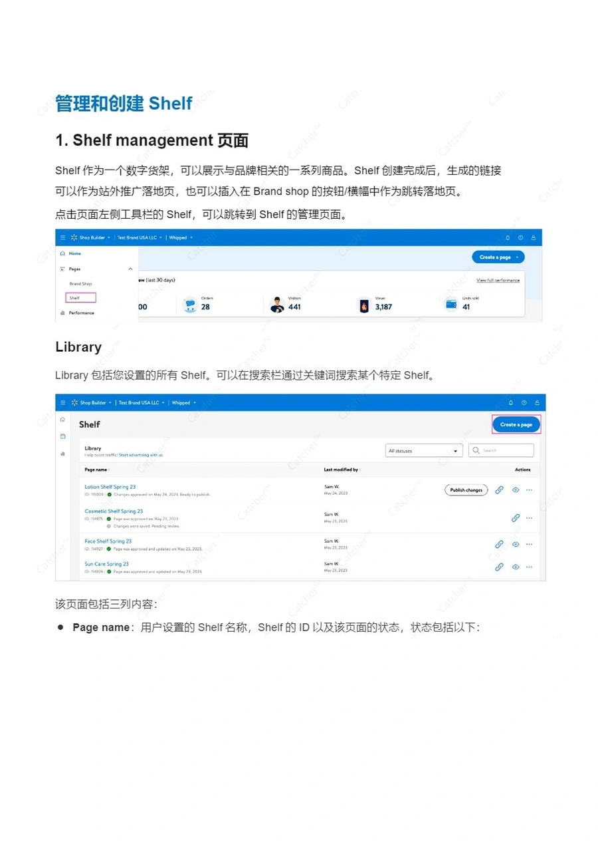
Task: Open Test Brand USA LLC dropdown in upper screenshot
Action: coord(140,237)
